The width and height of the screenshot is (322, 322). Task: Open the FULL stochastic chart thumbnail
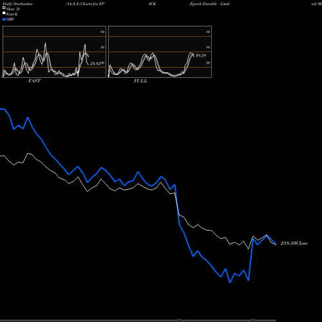(x=160, y=52)
